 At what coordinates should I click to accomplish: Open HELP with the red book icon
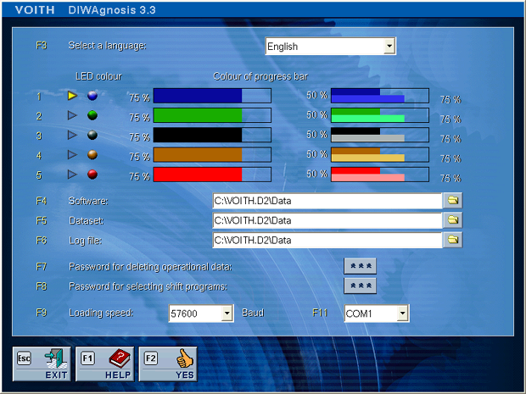coord(105,363)
